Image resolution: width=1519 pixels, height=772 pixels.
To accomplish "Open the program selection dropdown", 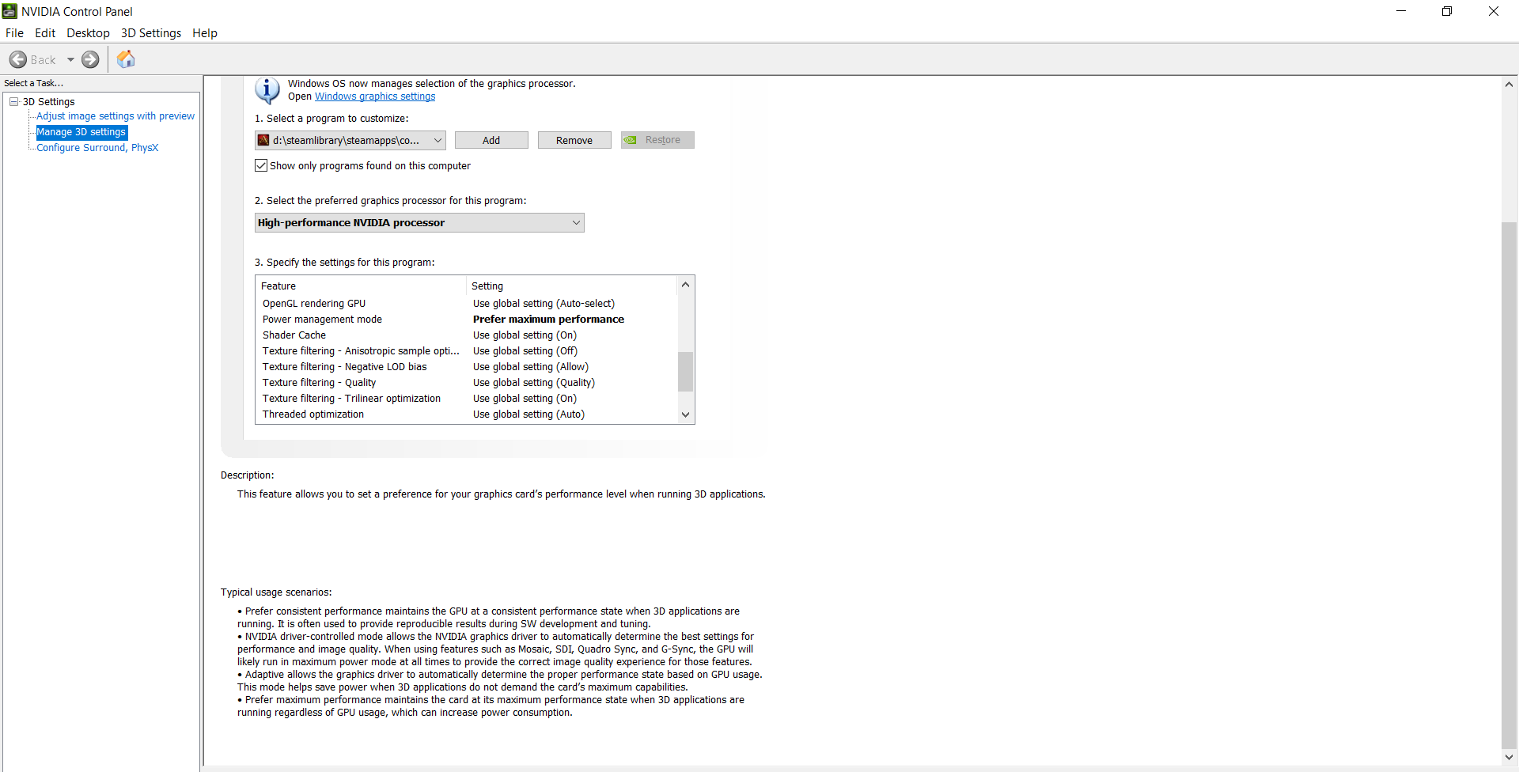I will (350, 140).
